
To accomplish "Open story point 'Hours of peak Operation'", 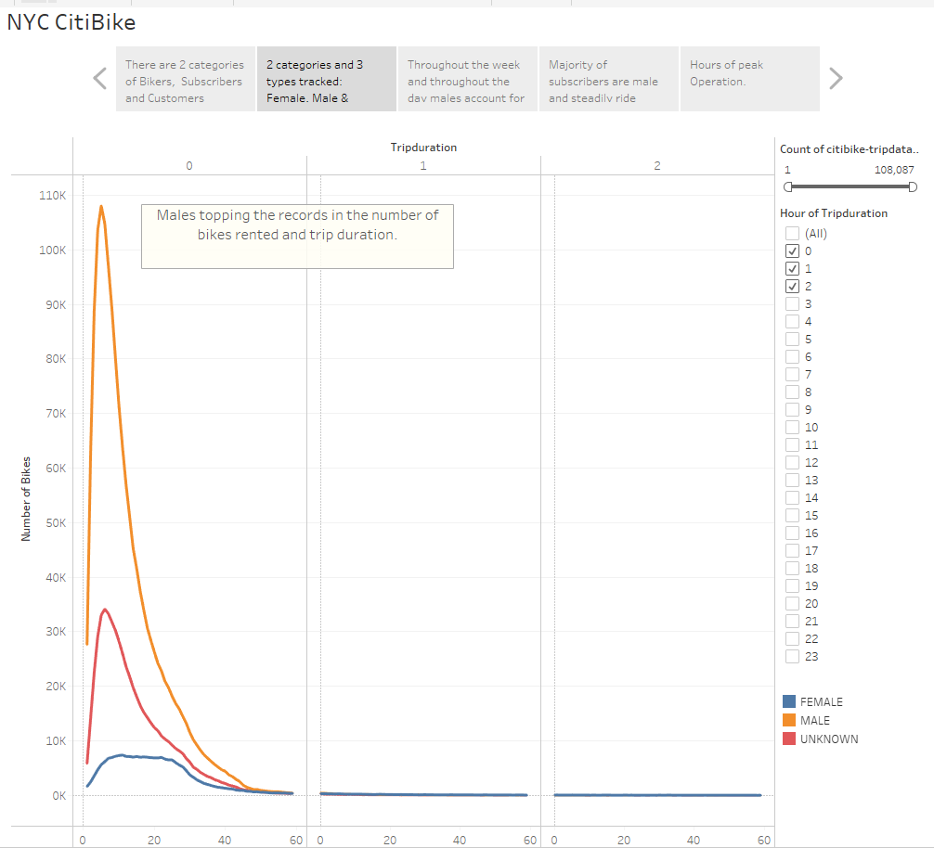I will (750, 79).
